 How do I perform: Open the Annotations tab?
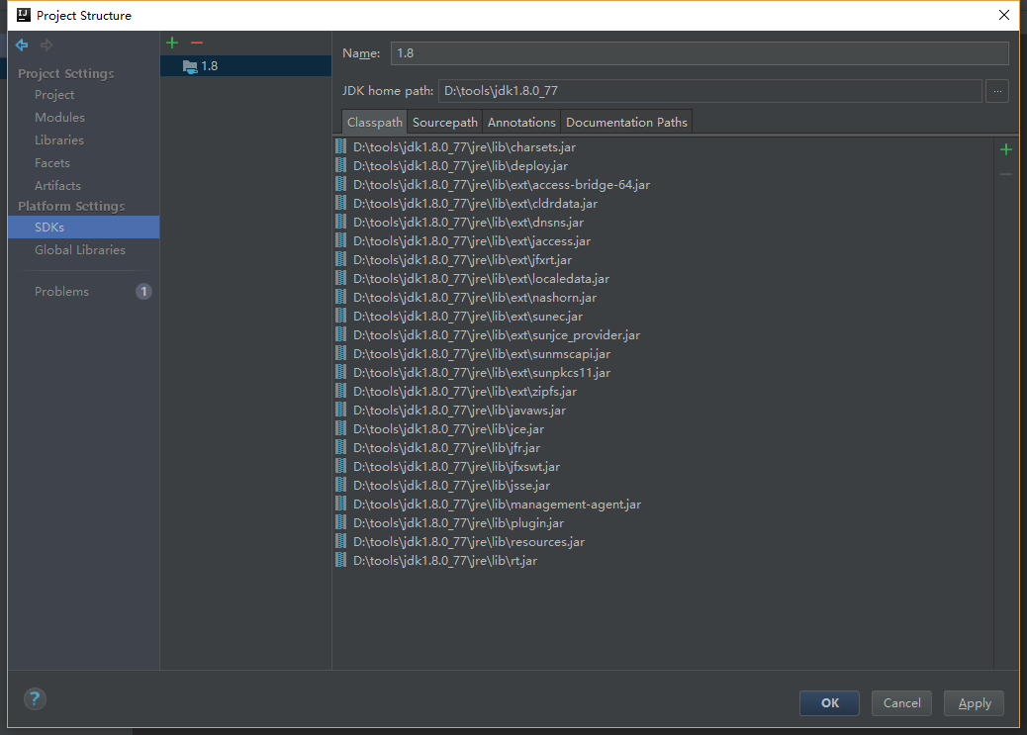coord(521,122)
